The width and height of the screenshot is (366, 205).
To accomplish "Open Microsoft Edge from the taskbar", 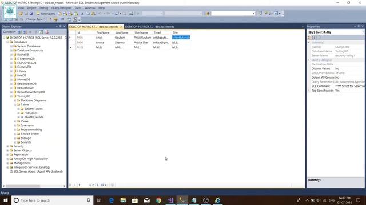I will pyautogui.click(x=112, y=200).
